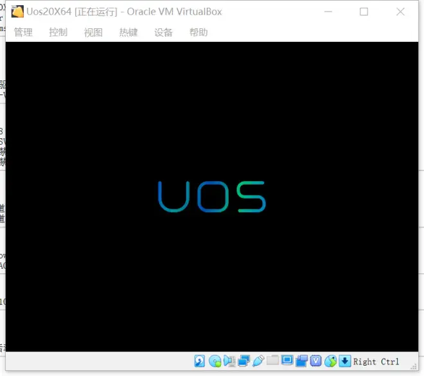424x376 pixels.
Task: Click the keyboard capture arrow icon
Action: point(345,361)
